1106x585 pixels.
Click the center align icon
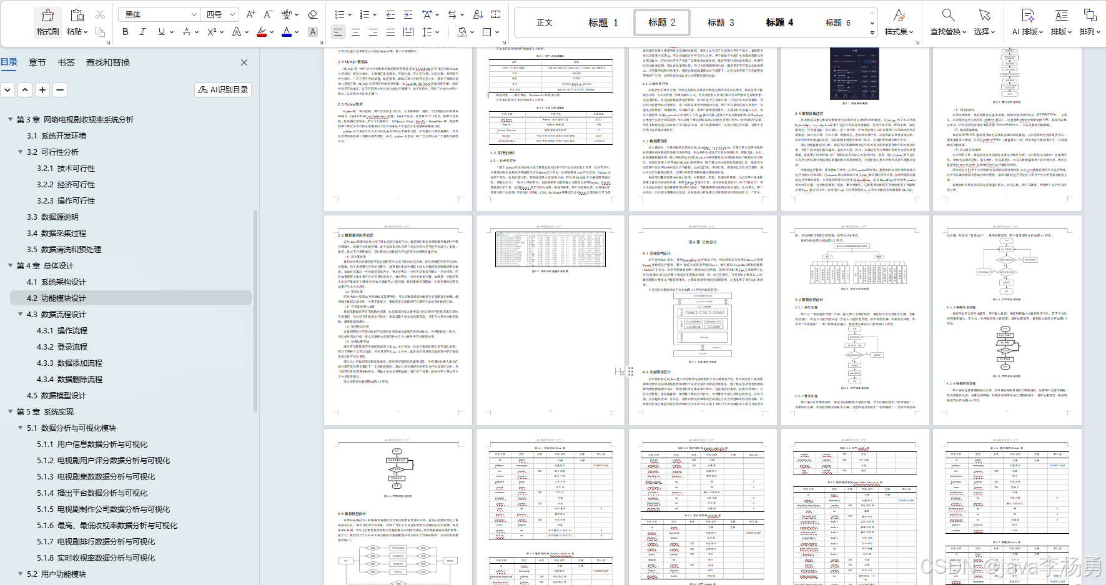coord(355,32)
